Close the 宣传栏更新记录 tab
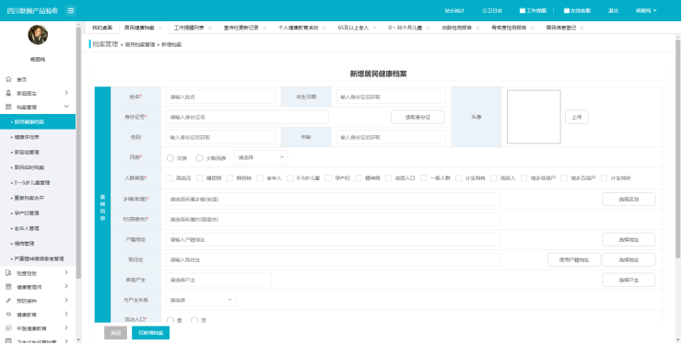 pos(265,28)
